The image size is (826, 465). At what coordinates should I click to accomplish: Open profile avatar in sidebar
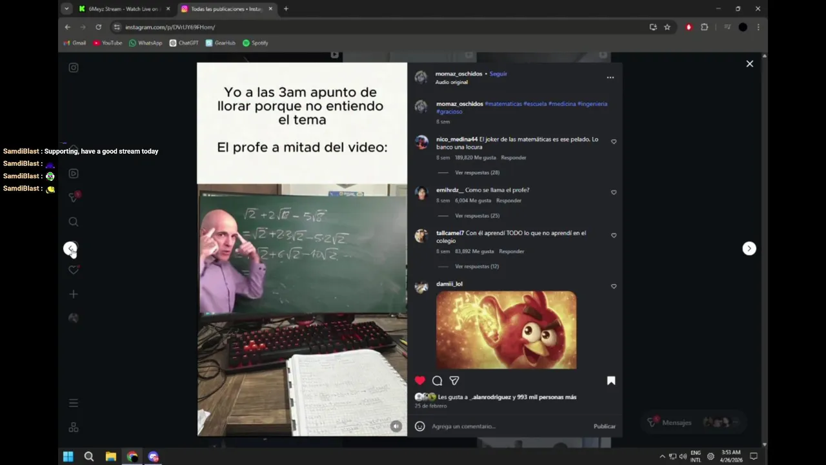[74, 318]
